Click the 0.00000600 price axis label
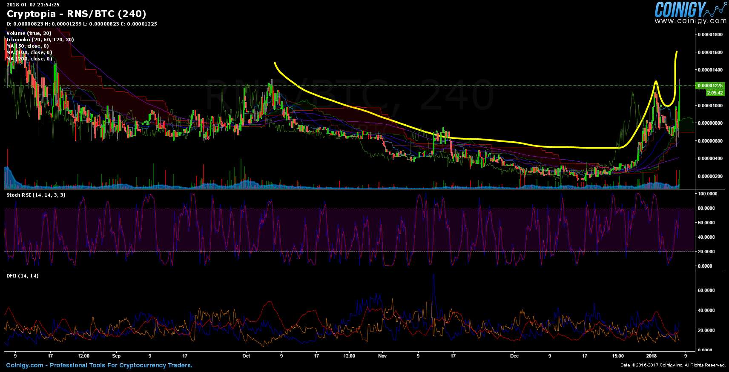Image resolution: width=729 pixels, height=372 pixels. click(710, 141)
